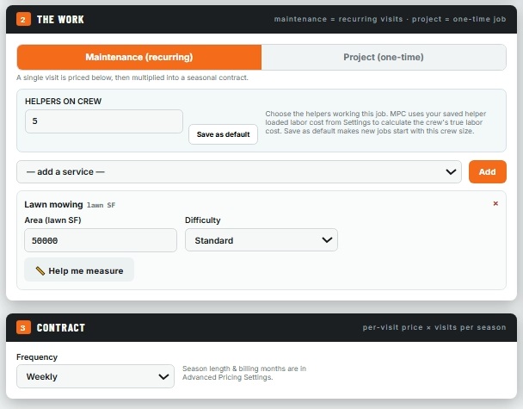Open the Frequency dropdown set to Weekly

95,376
